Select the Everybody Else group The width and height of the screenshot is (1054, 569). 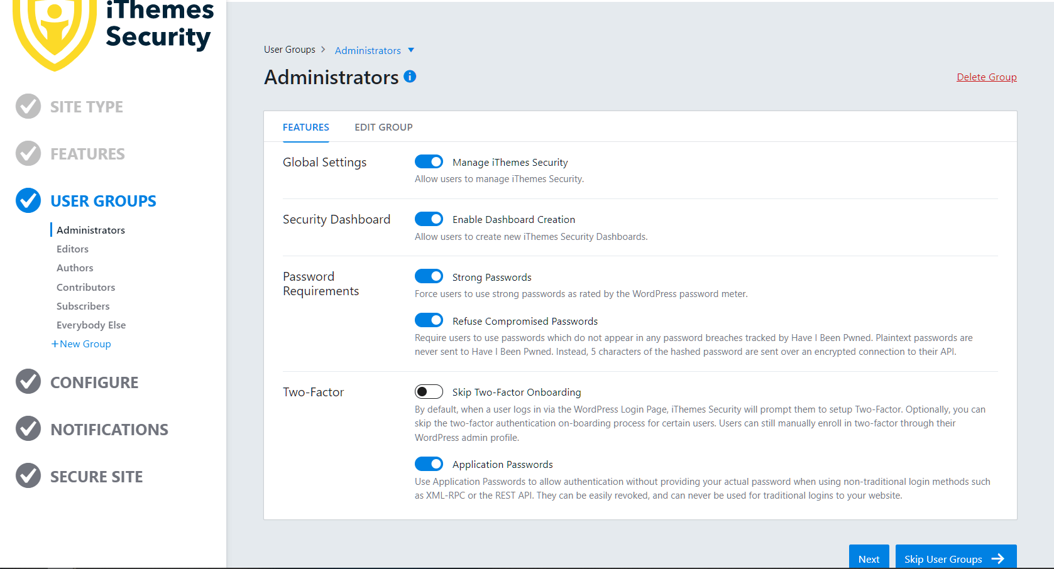(x=91, y=325)
